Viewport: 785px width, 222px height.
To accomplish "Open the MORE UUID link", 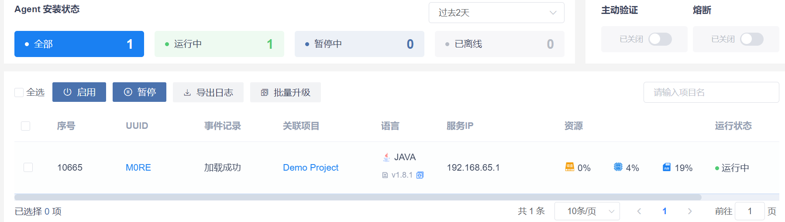I will (138, 168).
